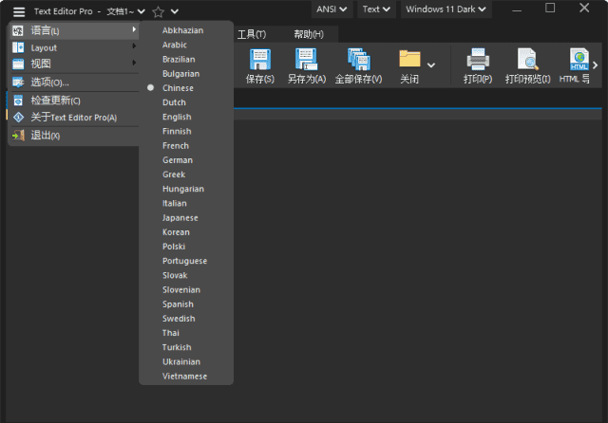Choose Arabic language

[x=186, y=45]
